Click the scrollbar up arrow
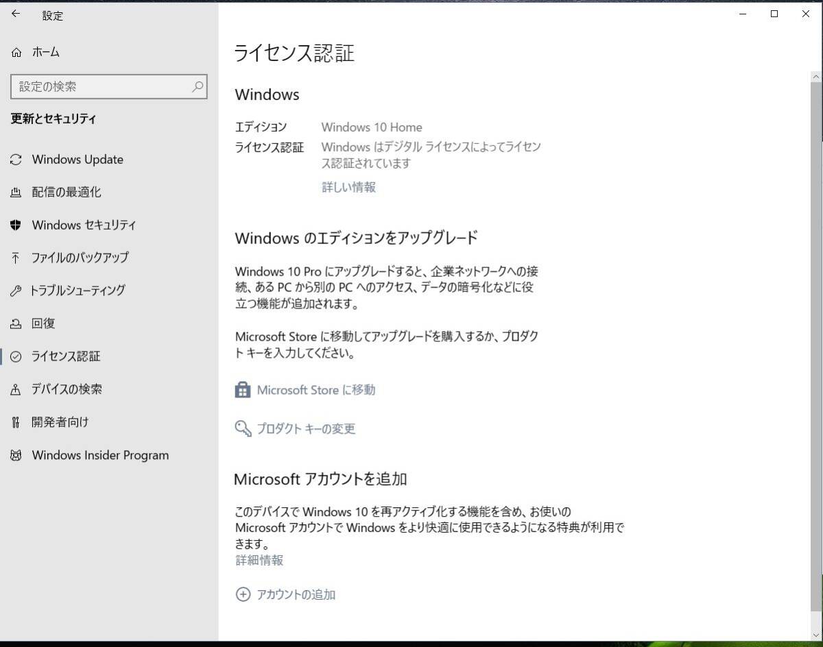Screen dimensions: 823x647 pos(816,75)
